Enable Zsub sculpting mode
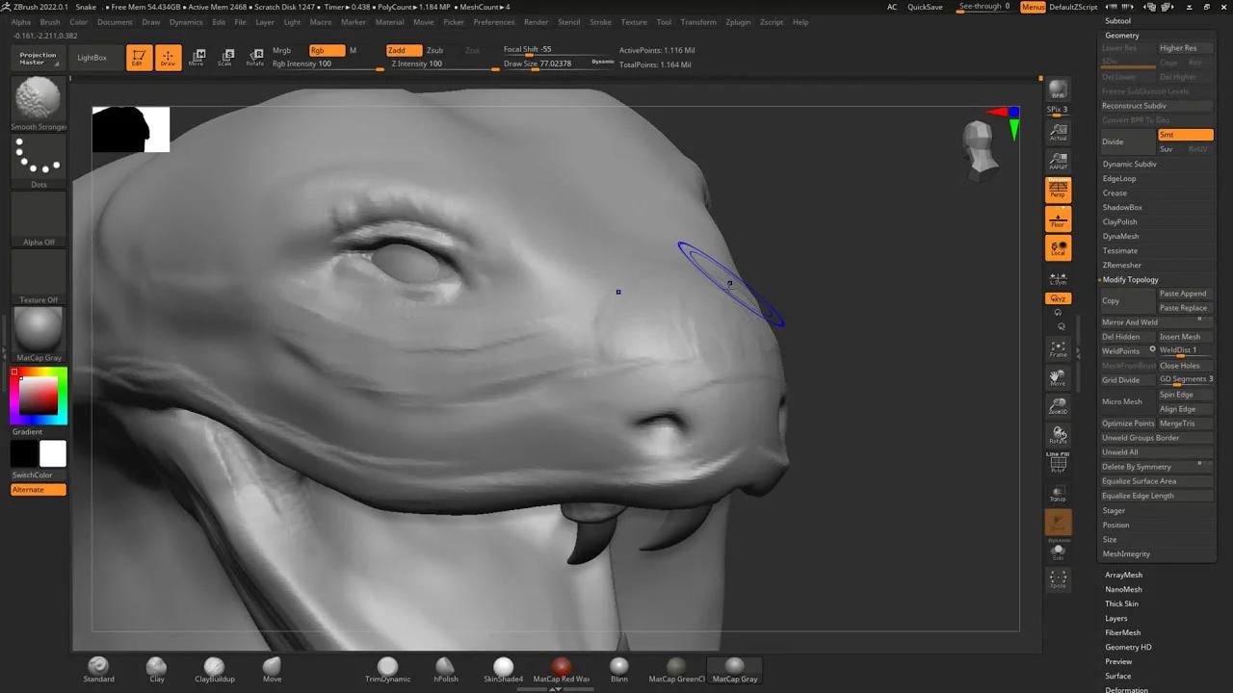 point(434,49)
